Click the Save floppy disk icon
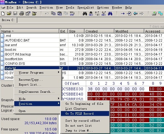 pyautogui.click(x=15, y=14)
